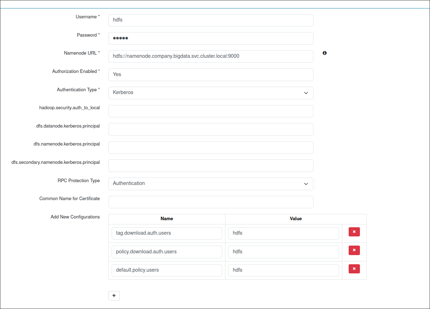
Task: Click the Authorization Enabled field showing Yes
Action: pyautogui.click(x=211, y=75)
